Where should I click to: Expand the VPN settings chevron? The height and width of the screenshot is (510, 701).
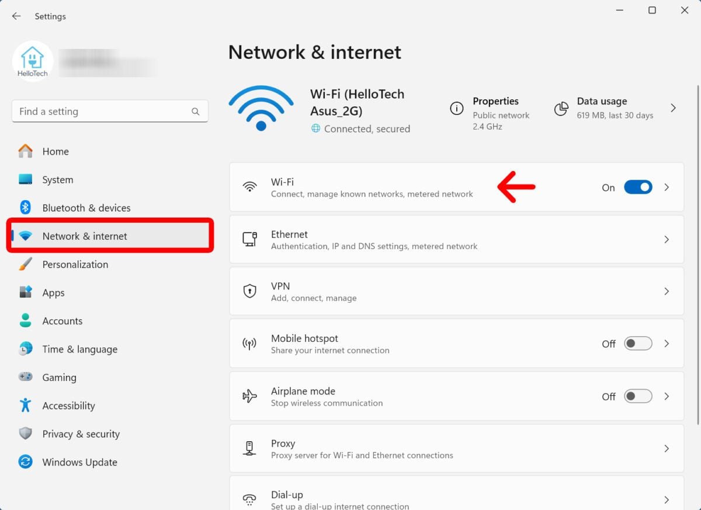[667, 291]
